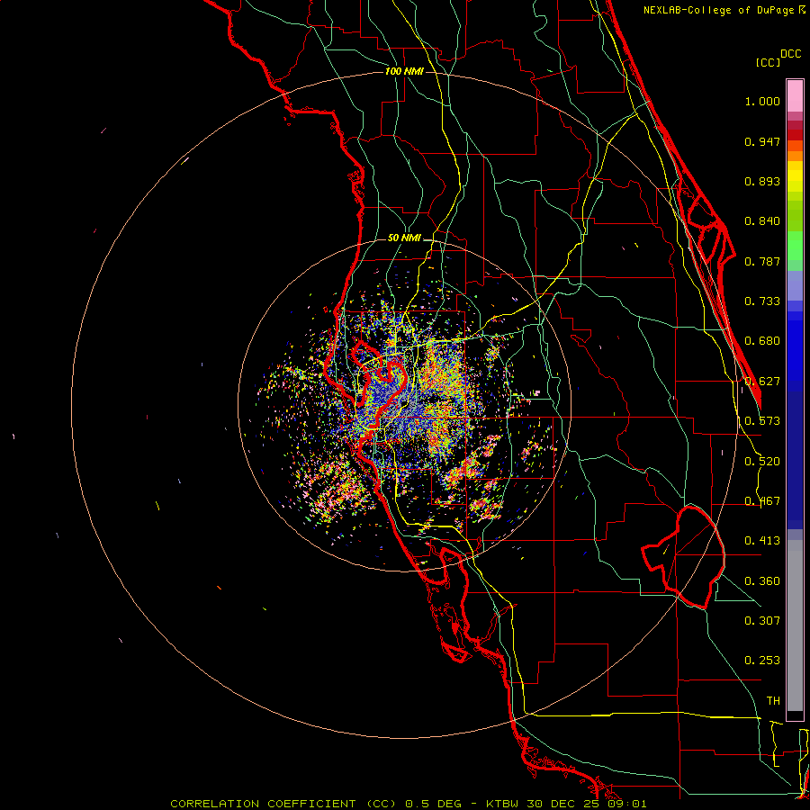The image size is (810, 810).
Task: Click the NEXLAB-College of DuPage header text
Action: click(x=718, y=10)
